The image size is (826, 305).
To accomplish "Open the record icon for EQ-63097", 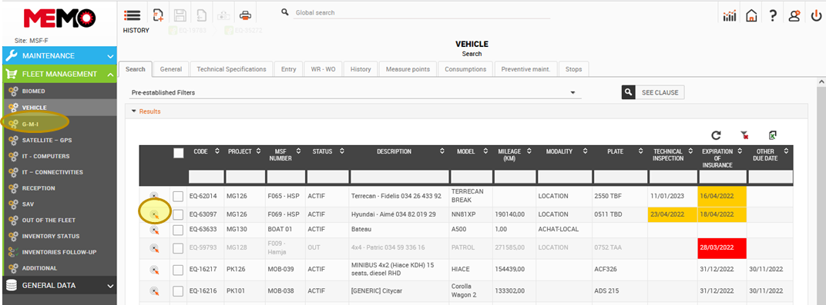I will 154,214.
